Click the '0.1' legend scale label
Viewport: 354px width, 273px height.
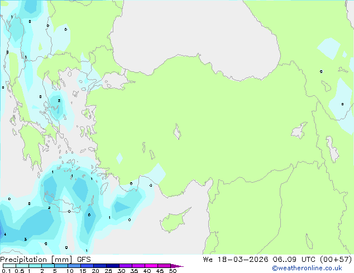click(6, 271)
